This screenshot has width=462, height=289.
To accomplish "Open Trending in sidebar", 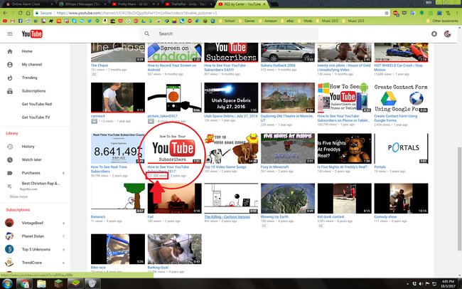I will 29,78.
